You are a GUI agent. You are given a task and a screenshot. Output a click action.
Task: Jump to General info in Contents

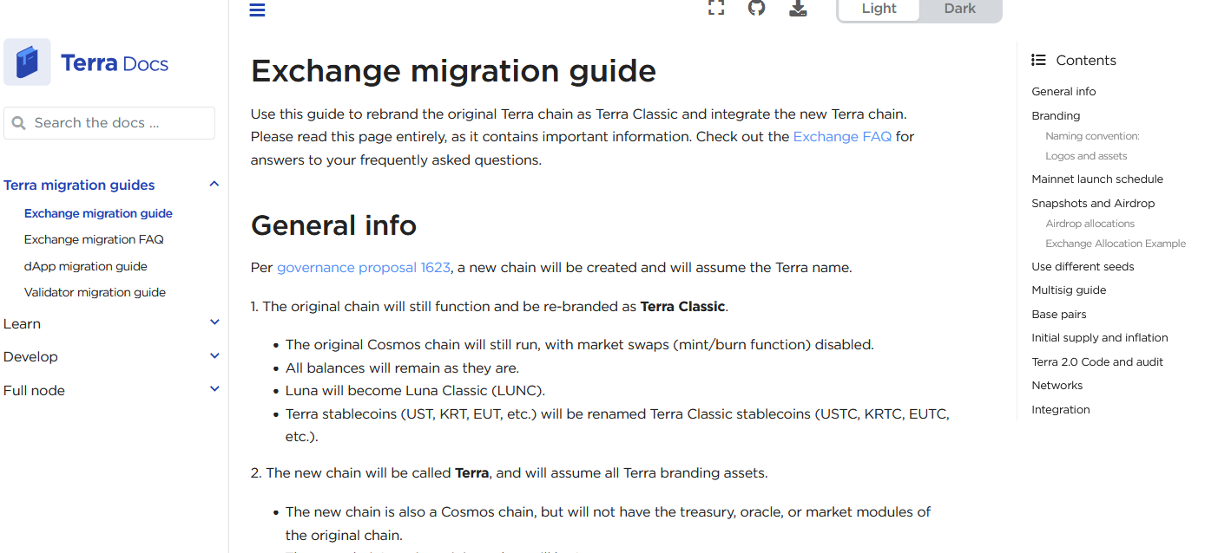point(1063,92)
